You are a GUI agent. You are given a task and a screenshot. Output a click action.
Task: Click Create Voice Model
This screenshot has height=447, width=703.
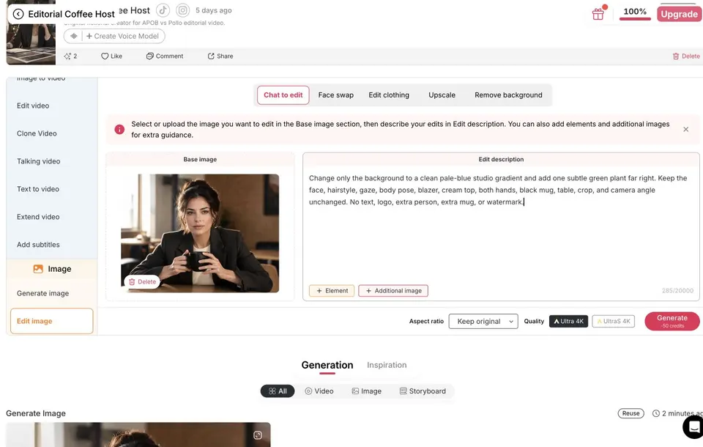(122, 36)
